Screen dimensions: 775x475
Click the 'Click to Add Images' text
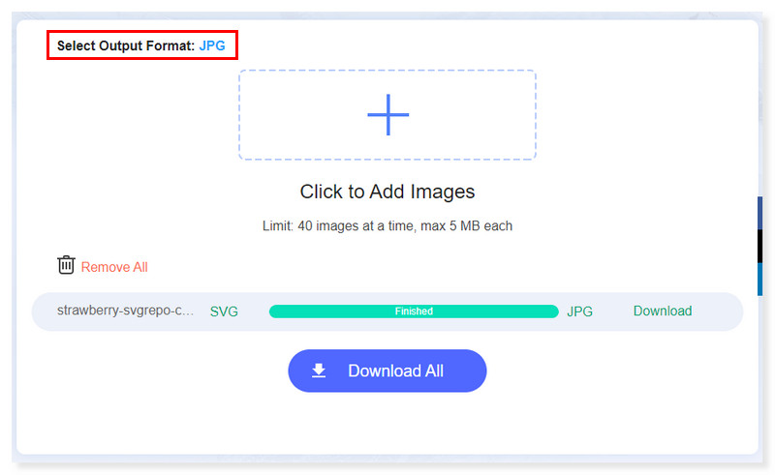(x=387, y=192)
